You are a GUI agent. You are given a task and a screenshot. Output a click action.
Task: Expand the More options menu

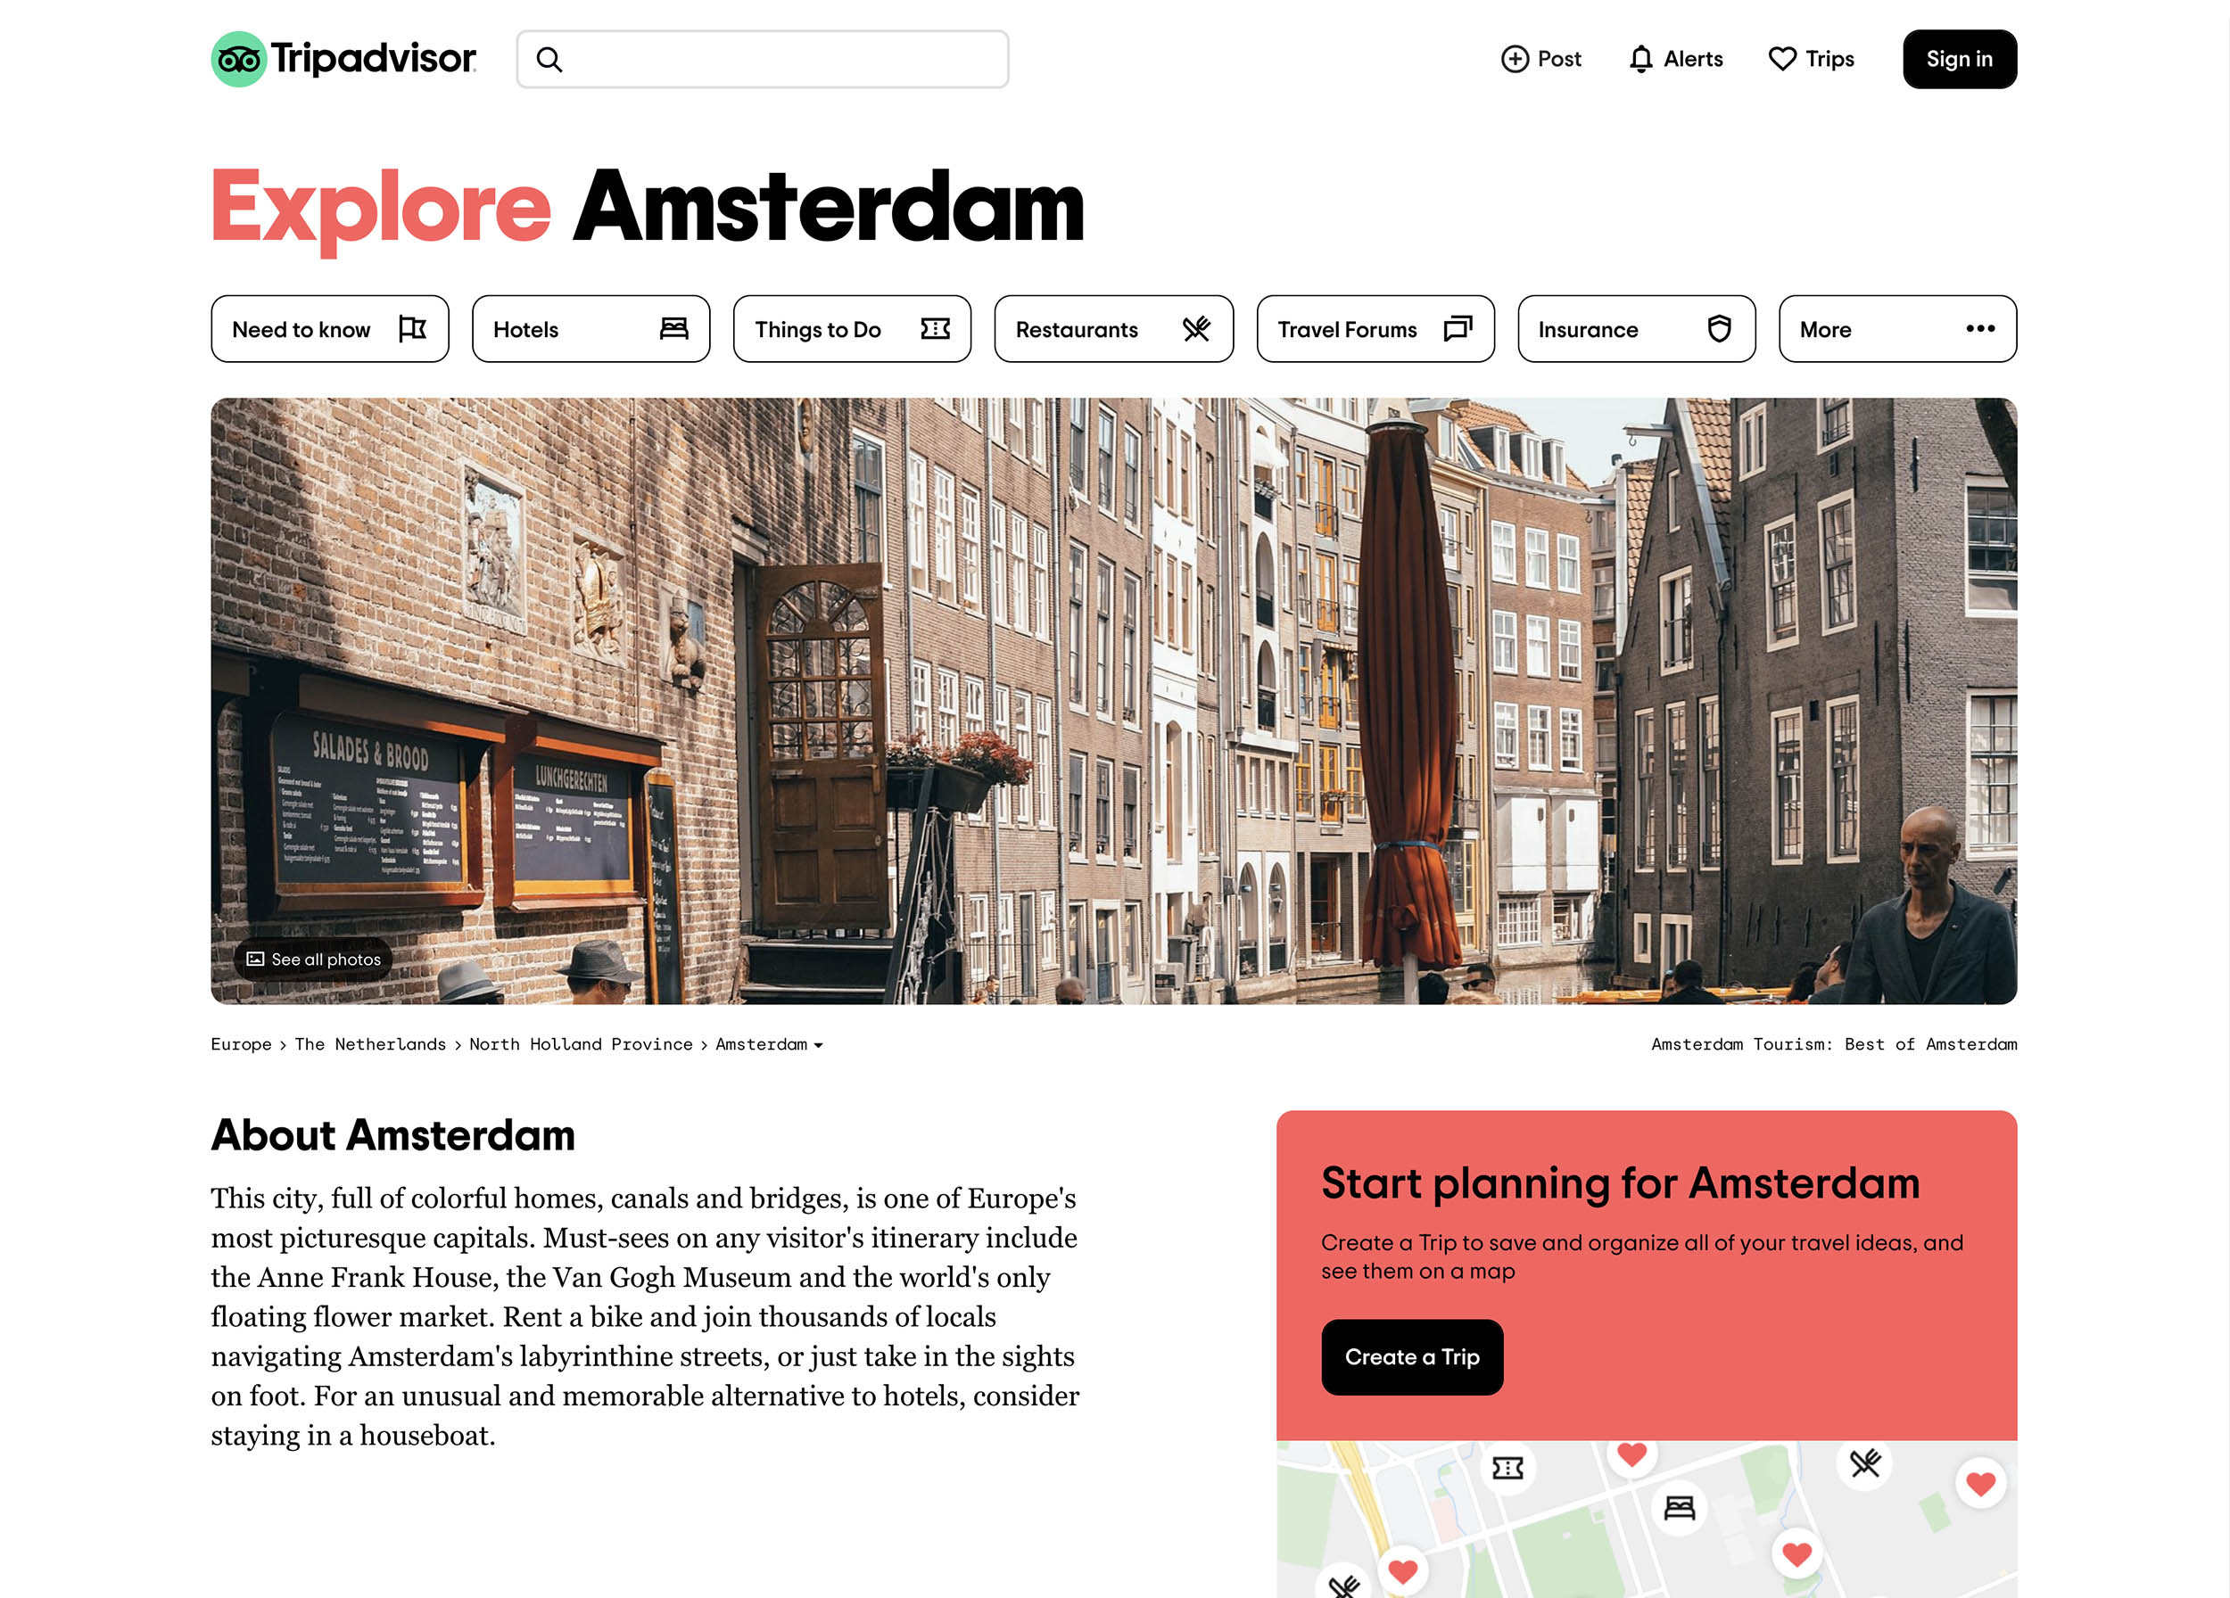(1896, 329)
